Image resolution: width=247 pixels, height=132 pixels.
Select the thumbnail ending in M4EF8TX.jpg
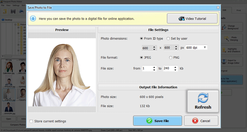(9, 95)
